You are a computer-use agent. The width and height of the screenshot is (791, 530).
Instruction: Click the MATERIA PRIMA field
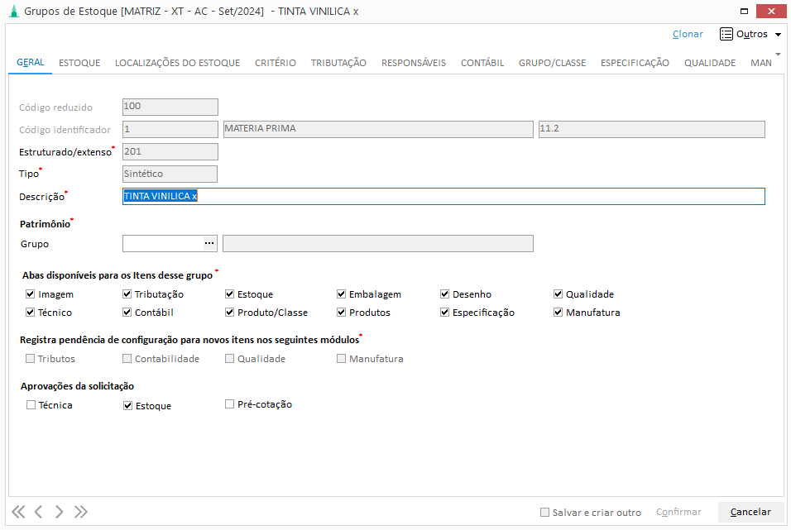click(378, 129)
